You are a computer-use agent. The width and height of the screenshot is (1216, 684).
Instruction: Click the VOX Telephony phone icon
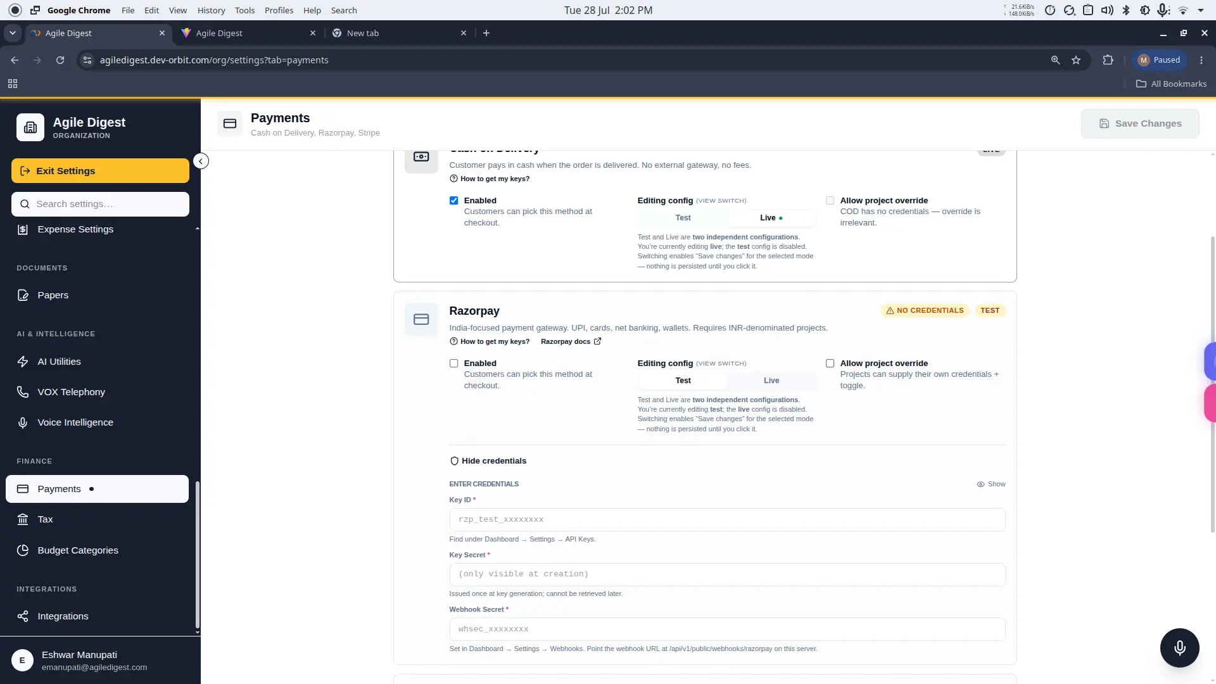point(23,392)
